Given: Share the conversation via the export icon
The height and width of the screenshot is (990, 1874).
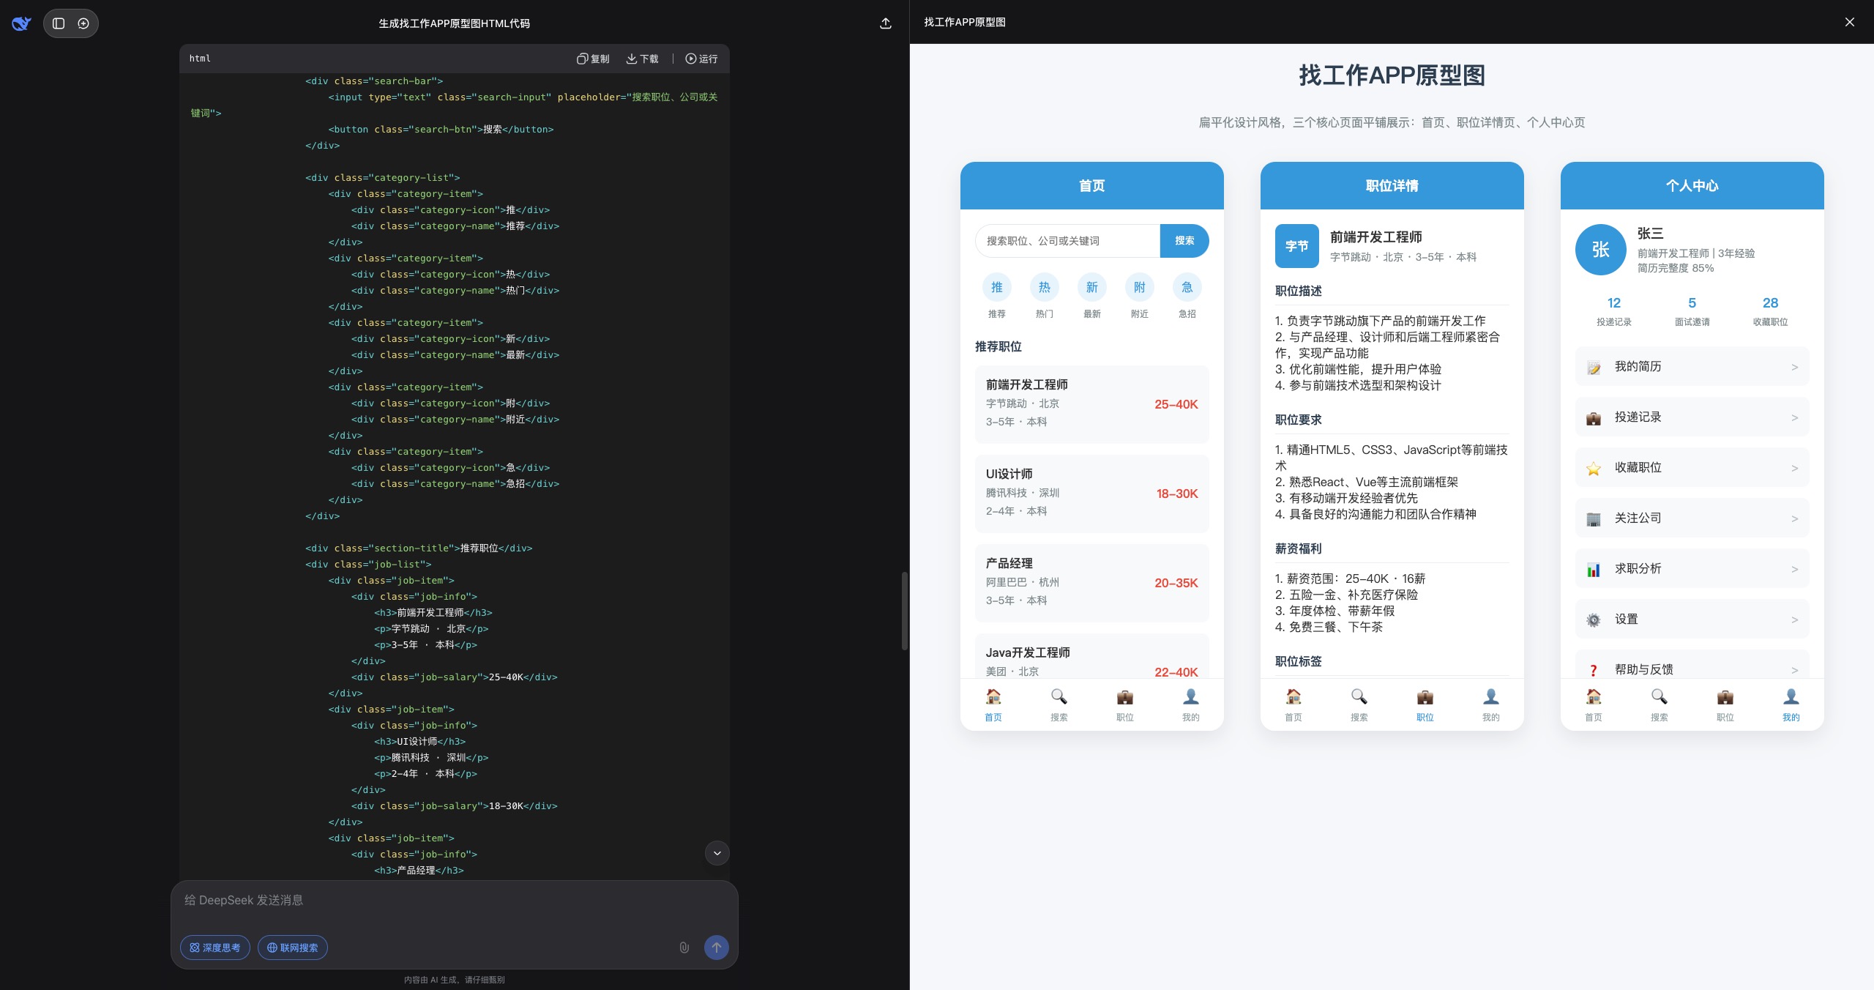Looking at the screenshot, I should click(884, 23).
